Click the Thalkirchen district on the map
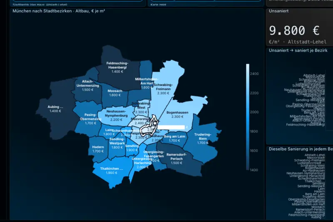 pyautogui.click(x=112, y=170)
